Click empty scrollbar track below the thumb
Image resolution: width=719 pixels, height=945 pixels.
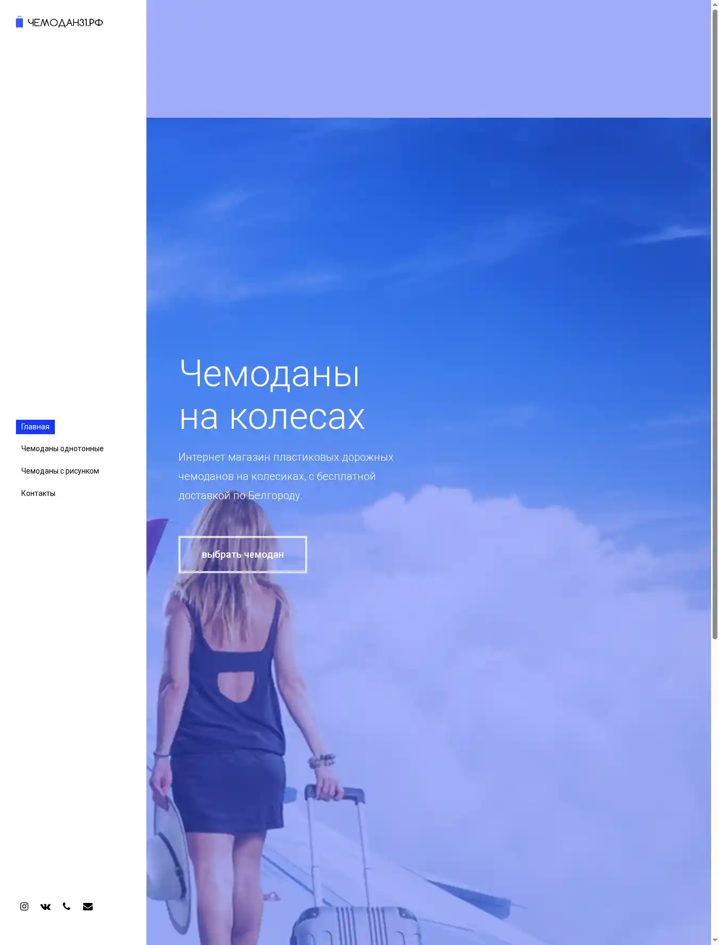click(x=715, y=788)
